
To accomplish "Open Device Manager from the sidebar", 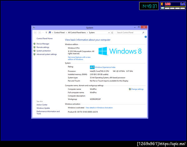I will pos(43,44).
